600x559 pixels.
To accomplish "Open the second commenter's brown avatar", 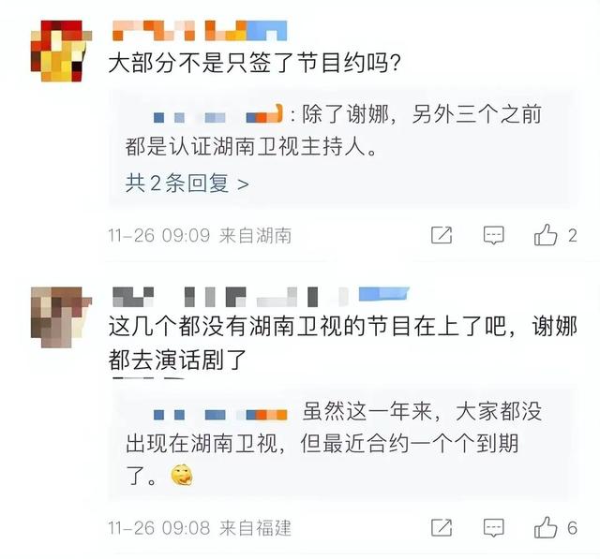I will pyautogui.click(x=61, y=317).
